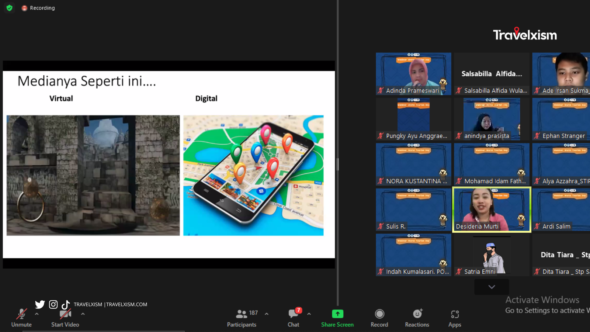Open the Chat panel
The width and height of the screenshot is (590, 332).
(294, 318)
